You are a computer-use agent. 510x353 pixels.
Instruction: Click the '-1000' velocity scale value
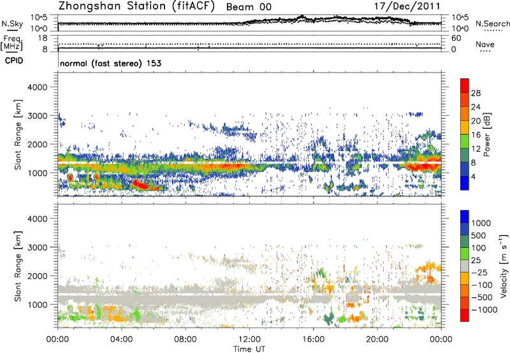click(x=484, y=310)
